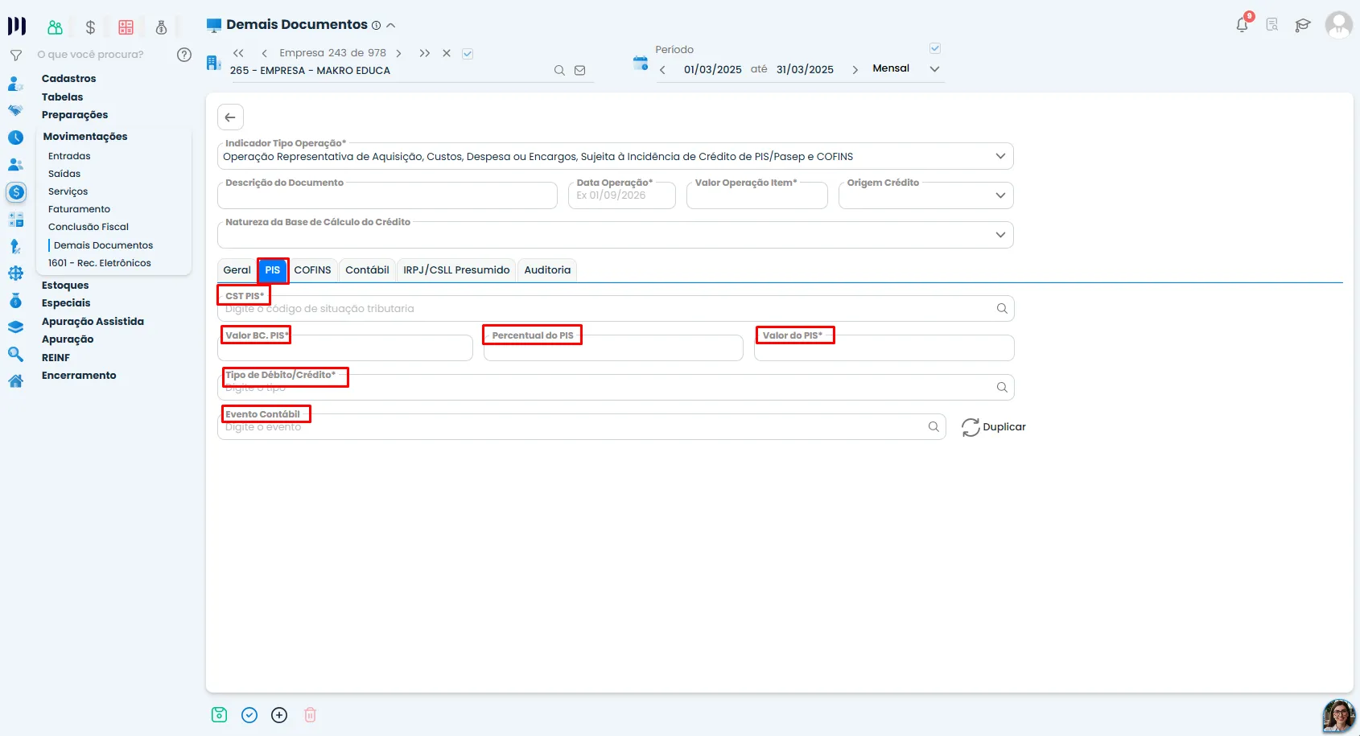Switch to the Geral tab
This screenshot has height=736, width=1360.
[x=237, y=270]
